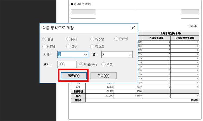Screen dimensions: 203x121
Task: Confirm with the 확인(D) button
Action: [74, 76]
